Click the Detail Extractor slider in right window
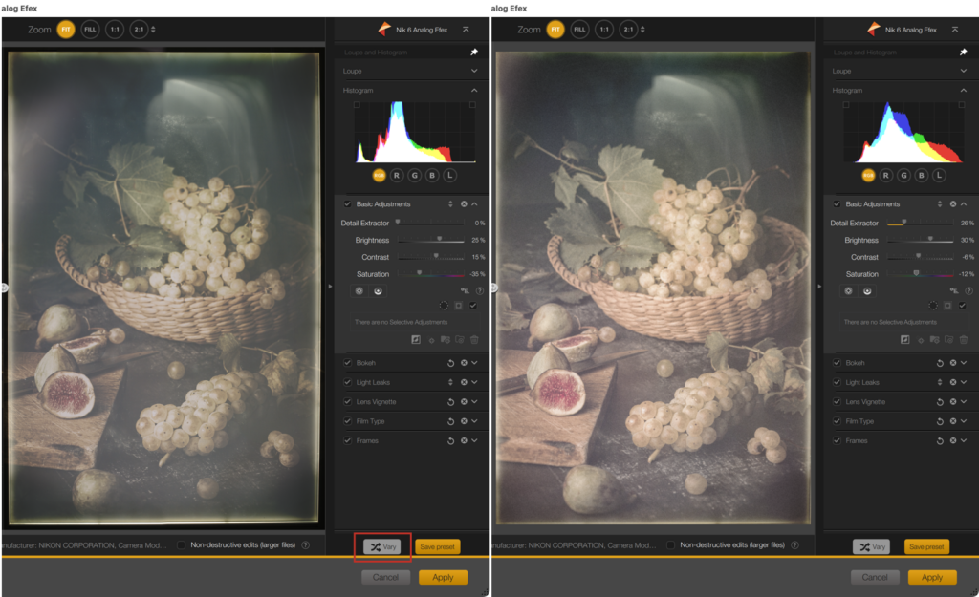979x597 pixels. (x=921, y=223)
